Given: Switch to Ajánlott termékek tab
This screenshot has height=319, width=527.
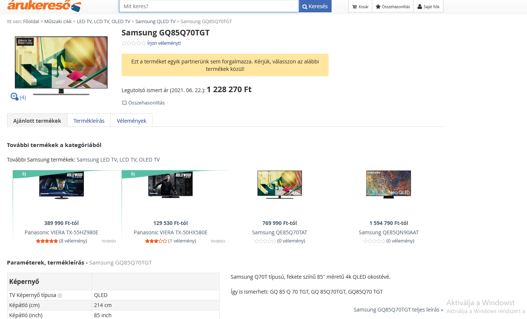Looking at the screenshot, I should point(37,121).
